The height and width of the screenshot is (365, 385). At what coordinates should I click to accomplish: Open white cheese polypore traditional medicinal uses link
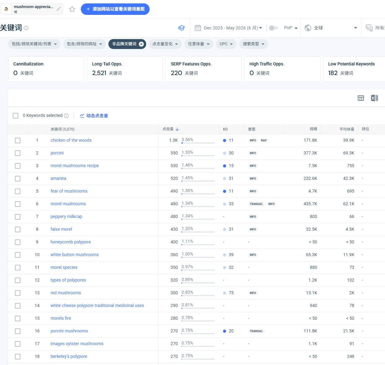coord(97,305)
